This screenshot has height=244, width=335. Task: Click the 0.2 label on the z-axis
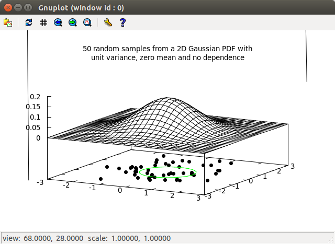tap(35, 97)
